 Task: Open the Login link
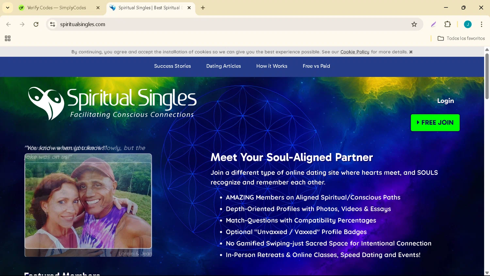446,101
